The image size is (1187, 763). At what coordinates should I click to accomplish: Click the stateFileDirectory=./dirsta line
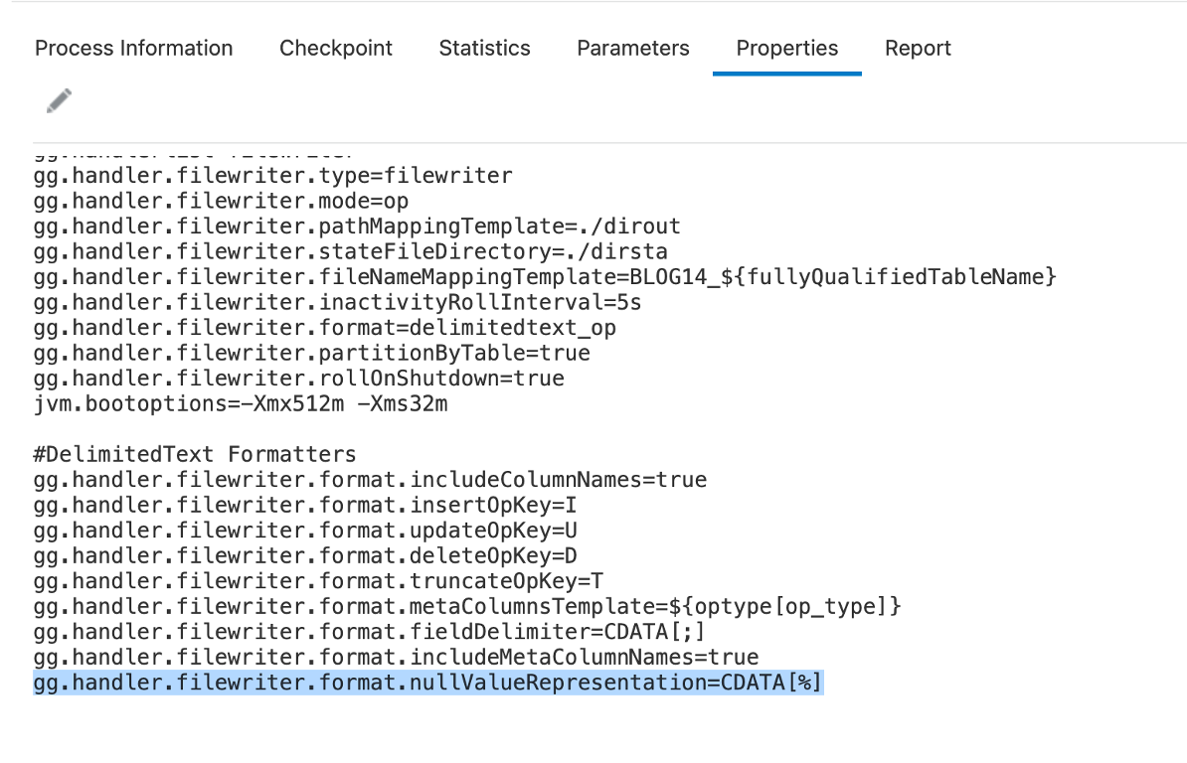pos(350,252)
